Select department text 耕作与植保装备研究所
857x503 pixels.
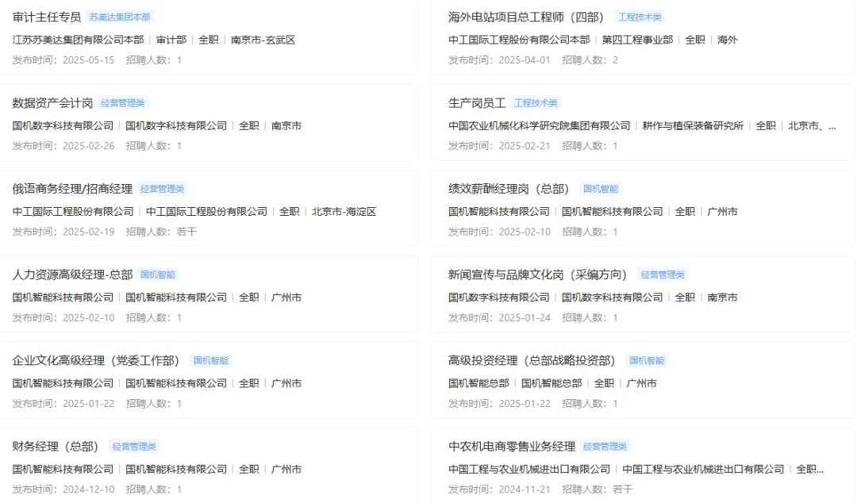click(x=693, y=125)
